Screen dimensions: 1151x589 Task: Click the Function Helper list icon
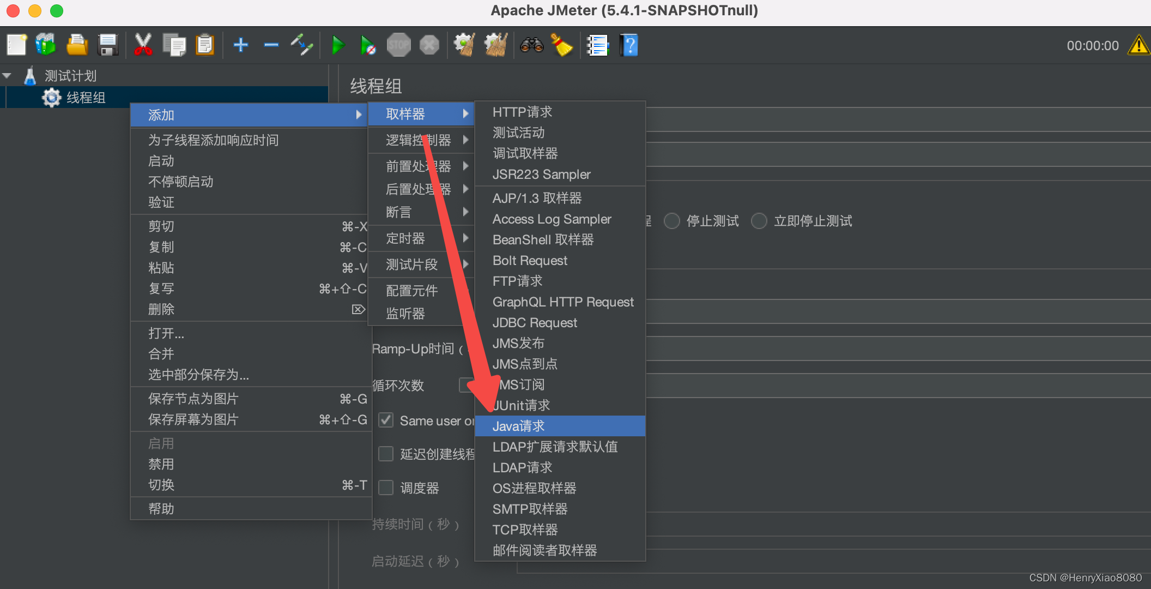tap(597, 45)
